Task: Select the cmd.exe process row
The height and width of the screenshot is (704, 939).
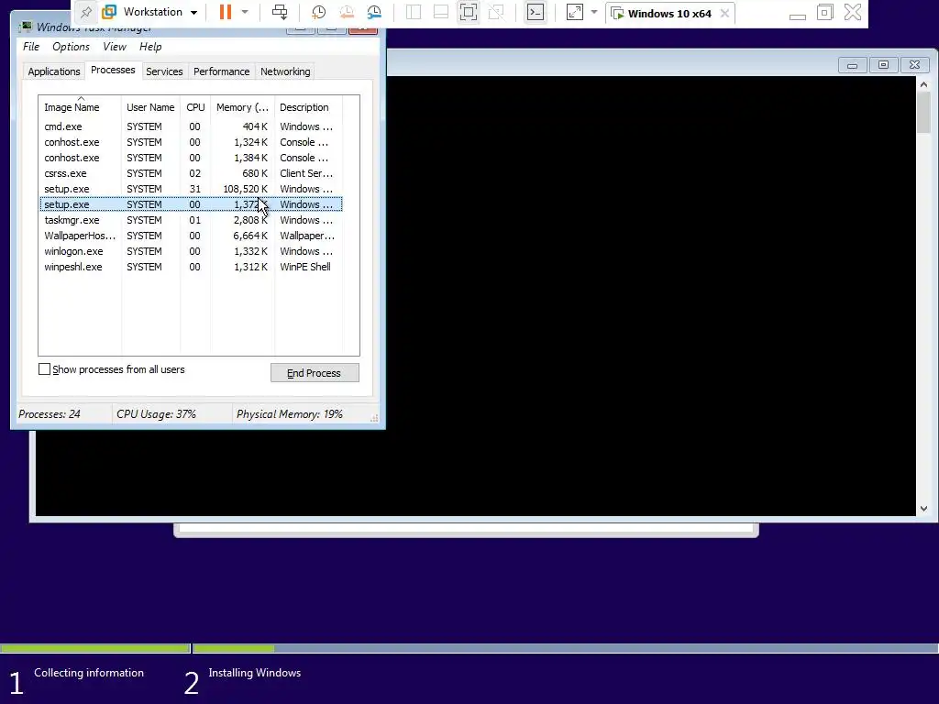Action: point(191,126)
